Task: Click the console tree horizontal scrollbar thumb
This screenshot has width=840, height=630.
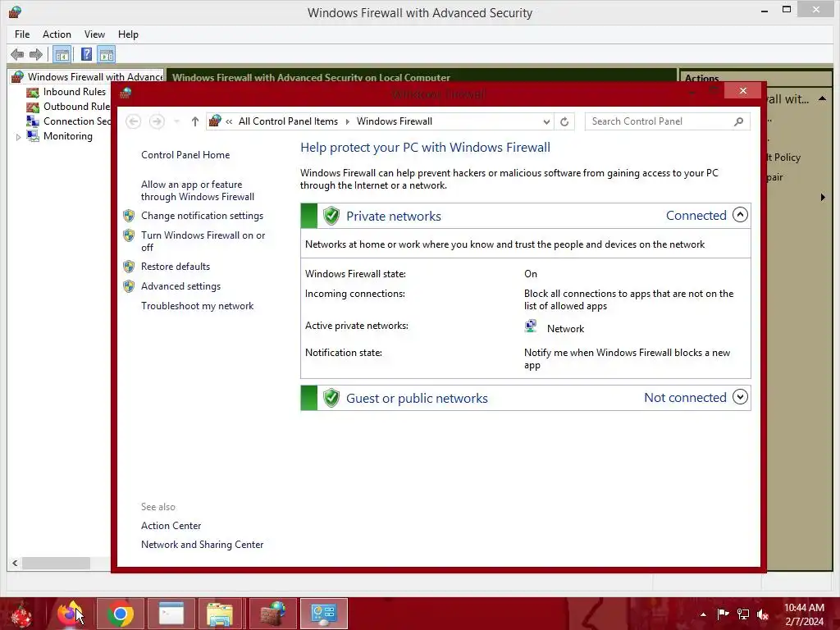Action: pyautogui.click(x=56, y=563)
